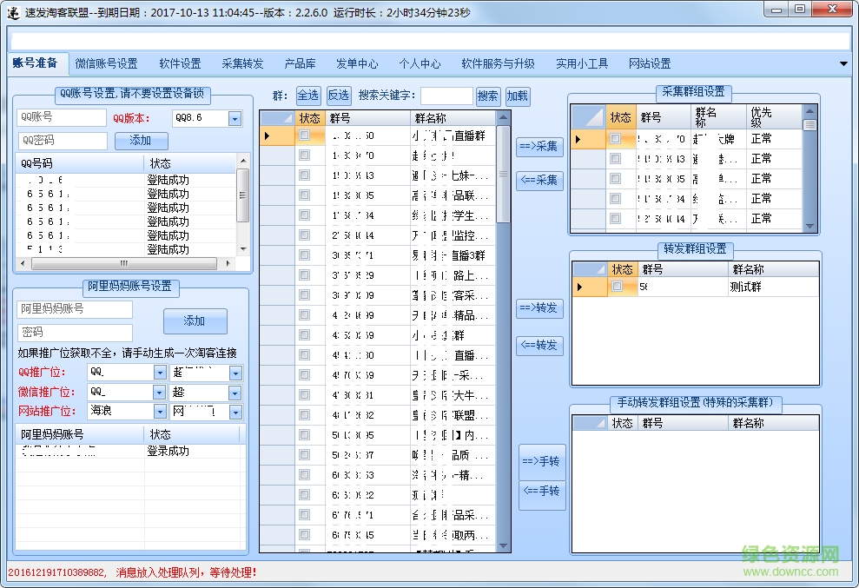Switch to the 采集转发 tab
859x588 pixels.
click(x=241, y=63)
